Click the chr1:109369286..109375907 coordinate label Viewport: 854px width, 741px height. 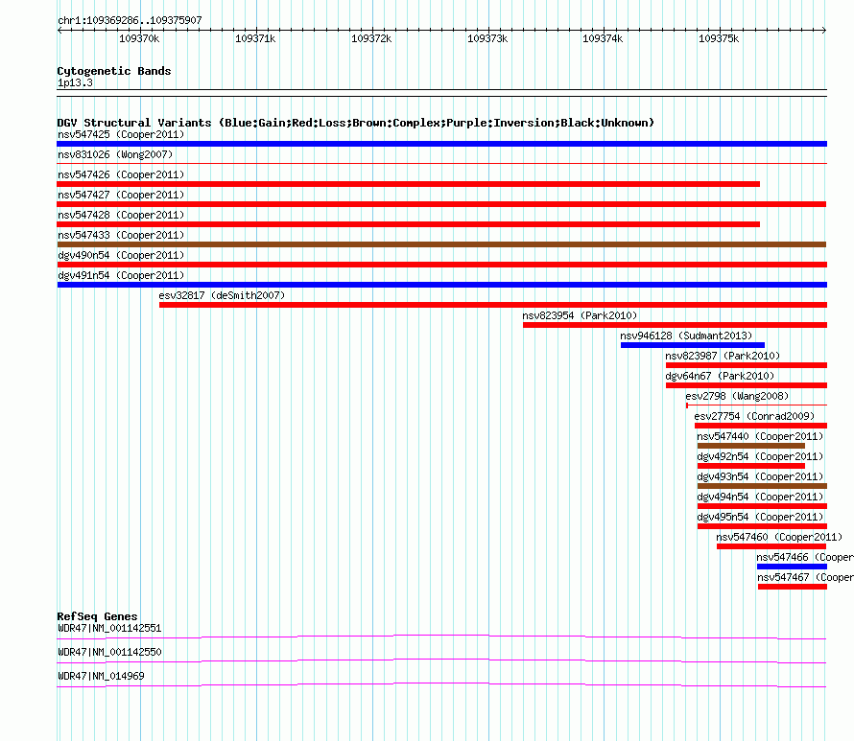(130, 21)
